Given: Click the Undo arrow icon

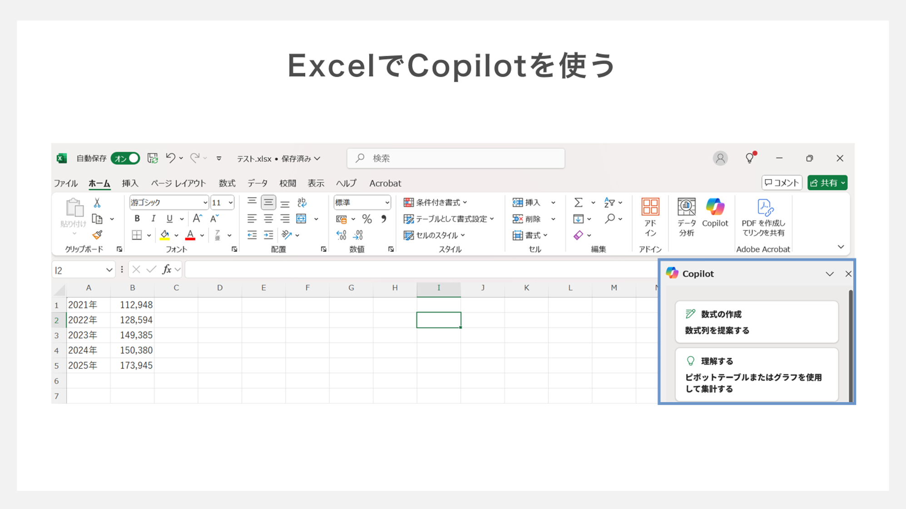Looking at the screenshot, I should click(170, 157).
